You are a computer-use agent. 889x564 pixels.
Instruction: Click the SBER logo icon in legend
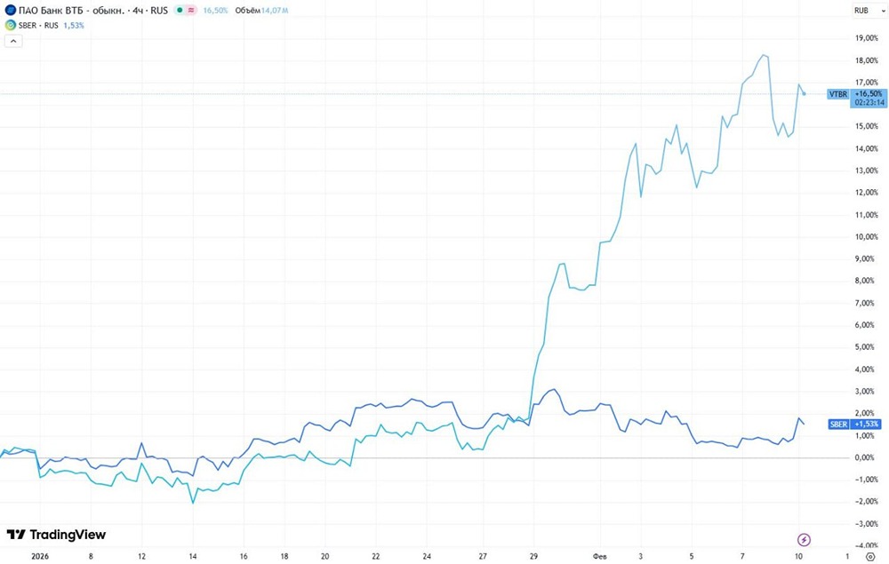pyautogui.click(x=10, y=25)
